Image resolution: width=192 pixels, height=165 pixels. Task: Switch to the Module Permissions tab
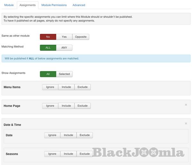54,5
